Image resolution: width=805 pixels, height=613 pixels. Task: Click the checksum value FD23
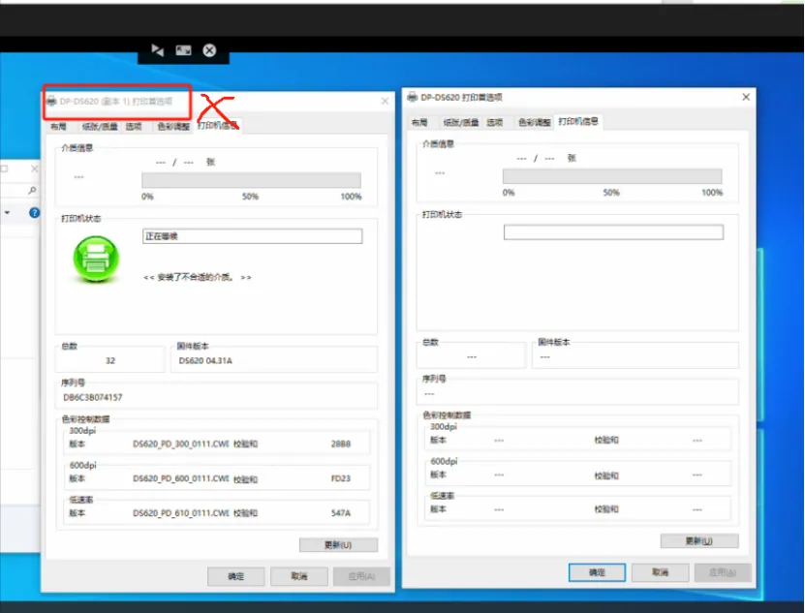point(341,478)
